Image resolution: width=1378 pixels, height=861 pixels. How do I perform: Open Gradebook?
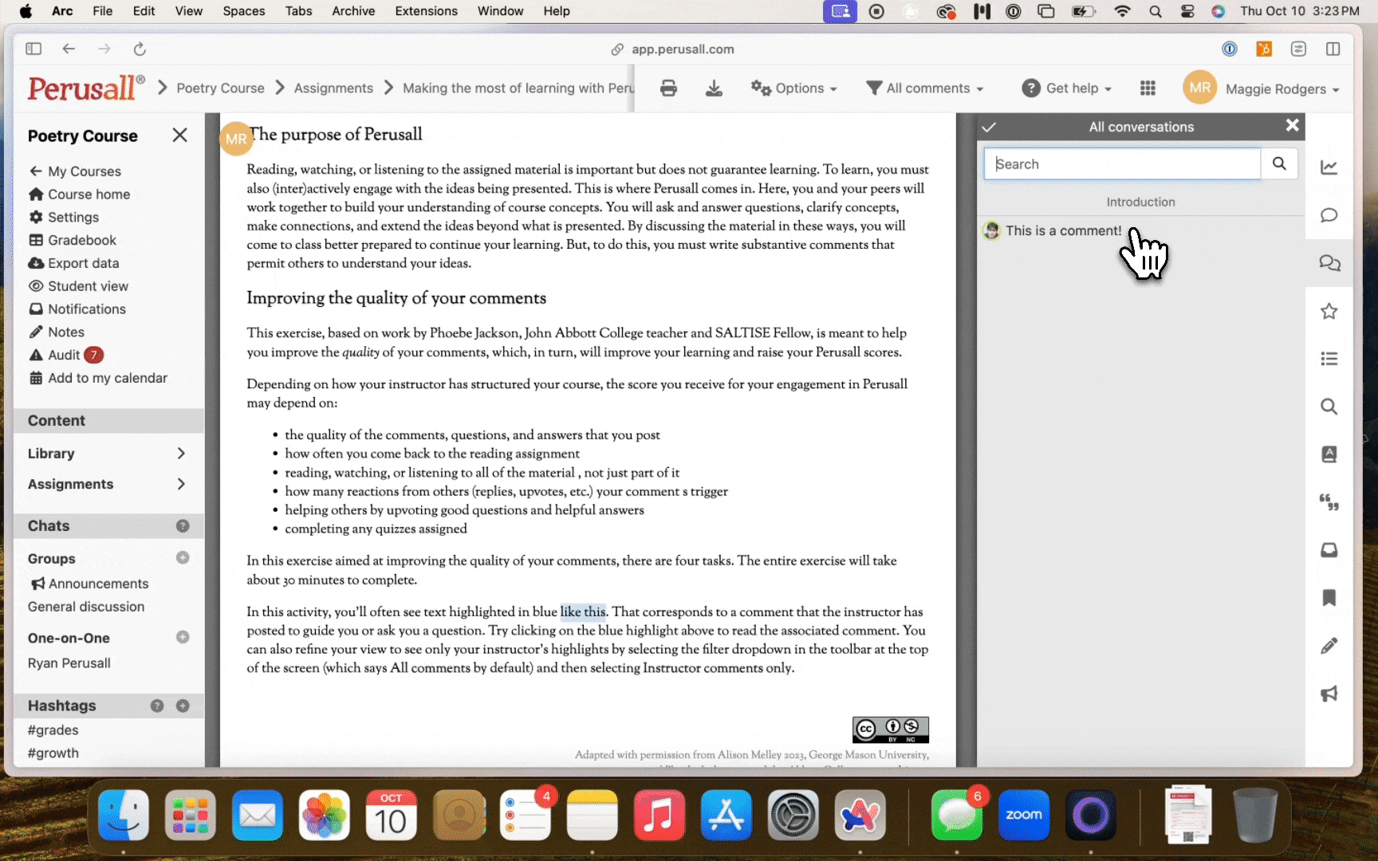click(x=73, y=241)
